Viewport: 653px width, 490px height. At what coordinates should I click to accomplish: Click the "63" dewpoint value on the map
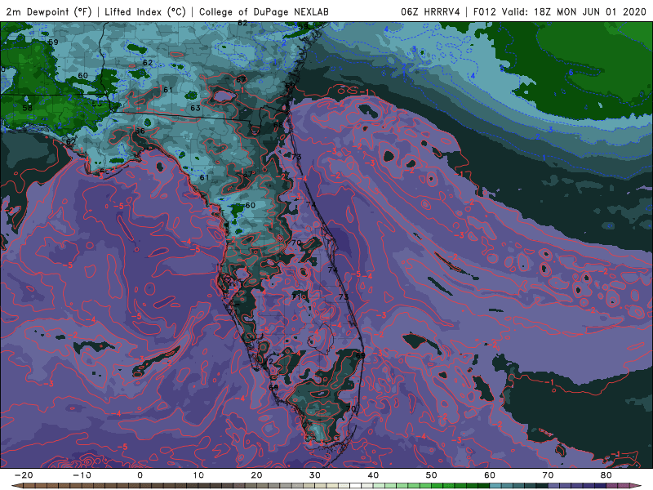(x=195, y=108)
